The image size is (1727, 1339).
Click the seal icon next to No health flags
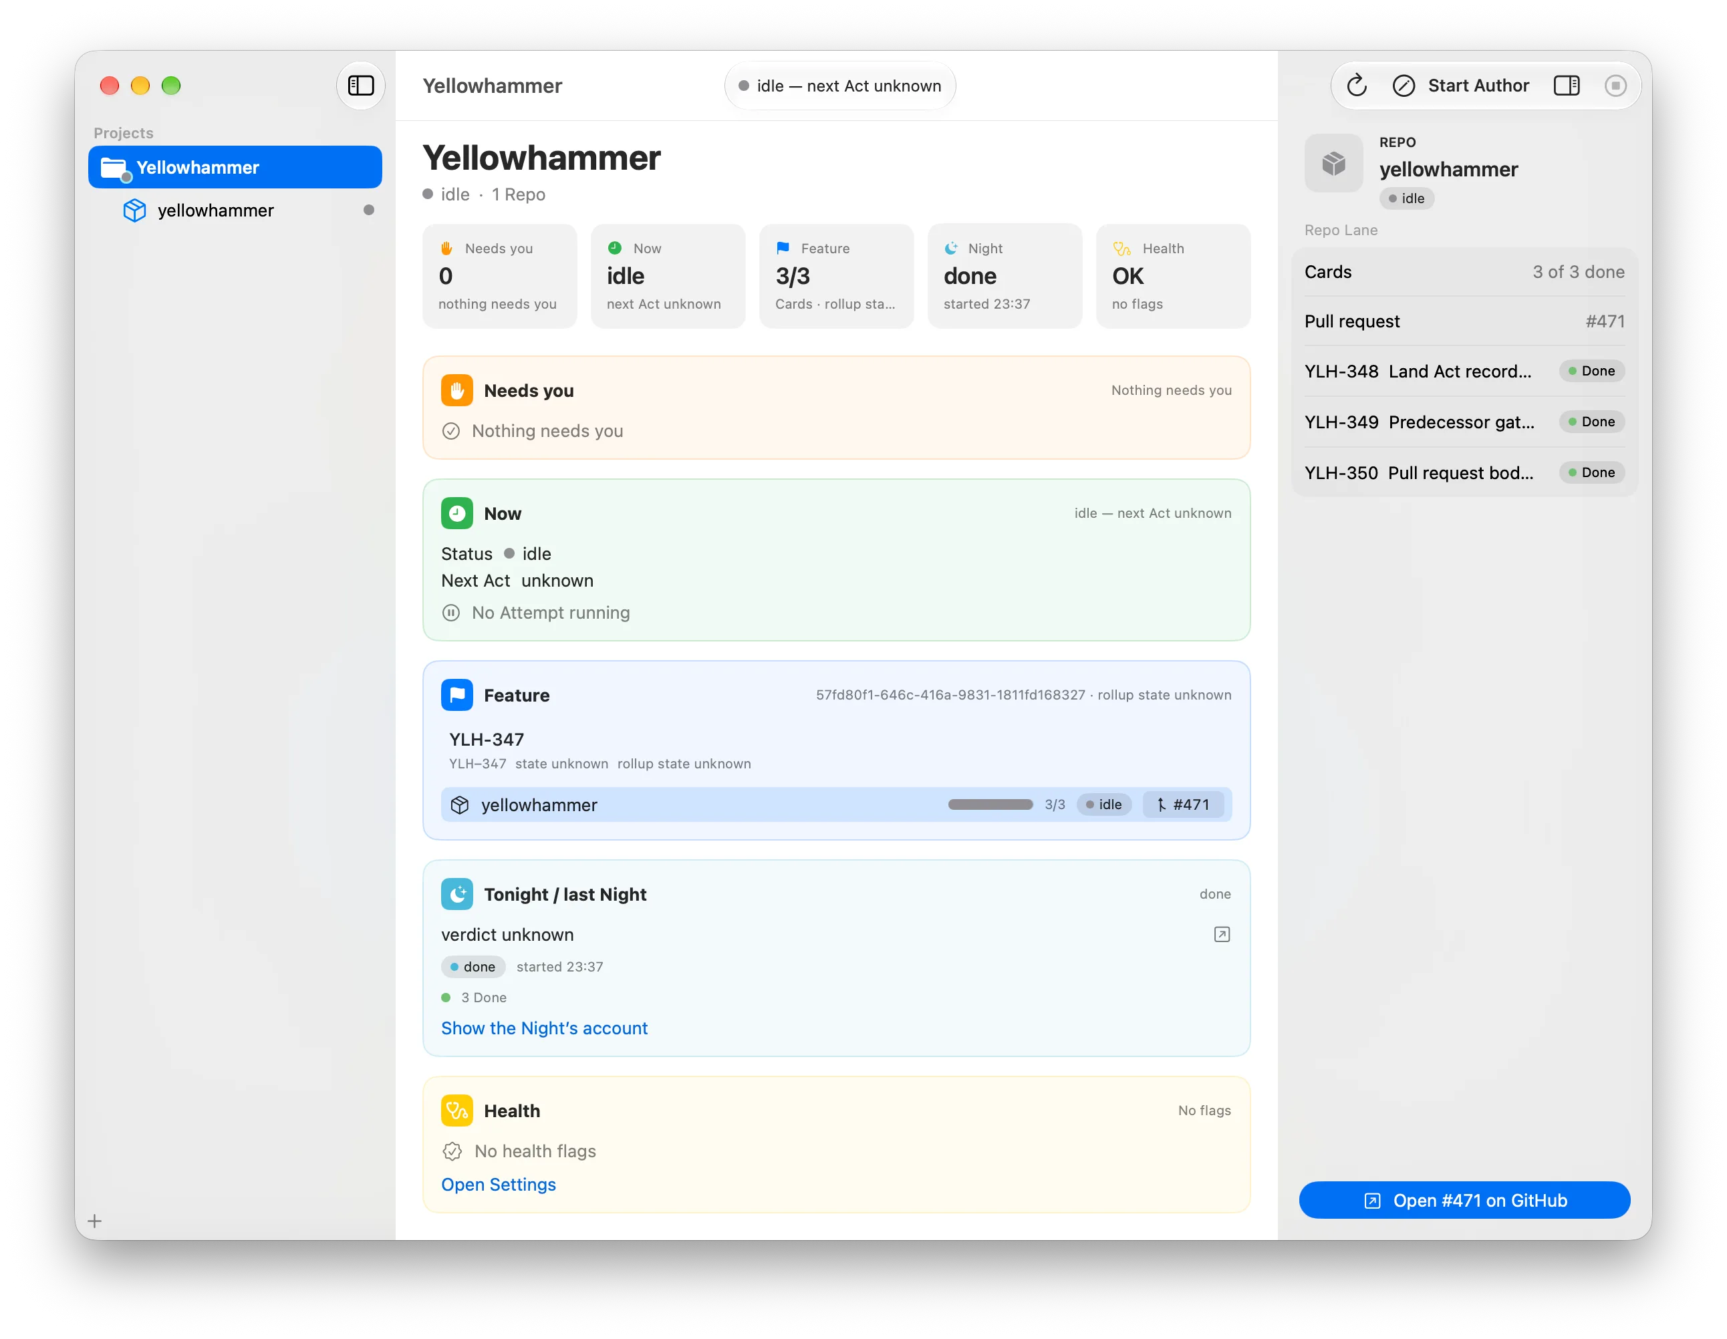pos(452,1151)
